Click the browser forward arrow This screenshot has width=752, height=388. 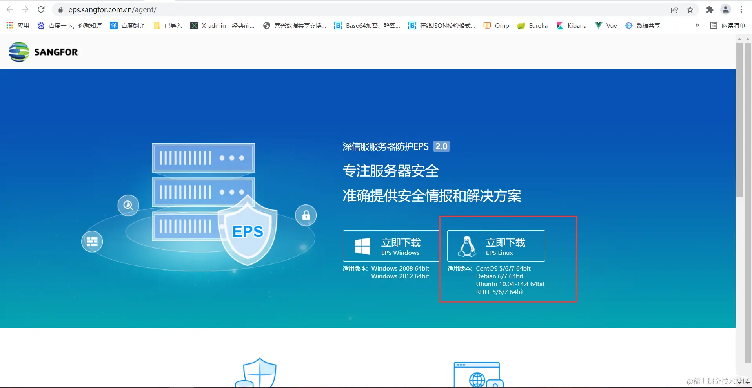(x=25, y=9)
